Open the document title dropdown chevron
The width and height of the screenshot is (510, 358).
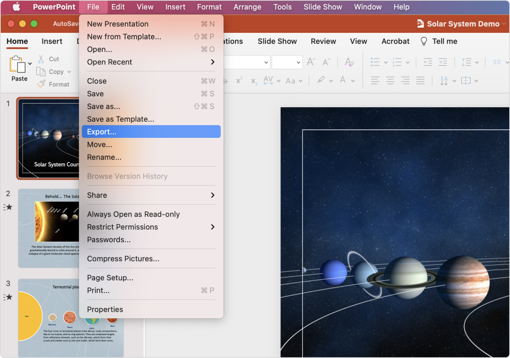(504, 24)
